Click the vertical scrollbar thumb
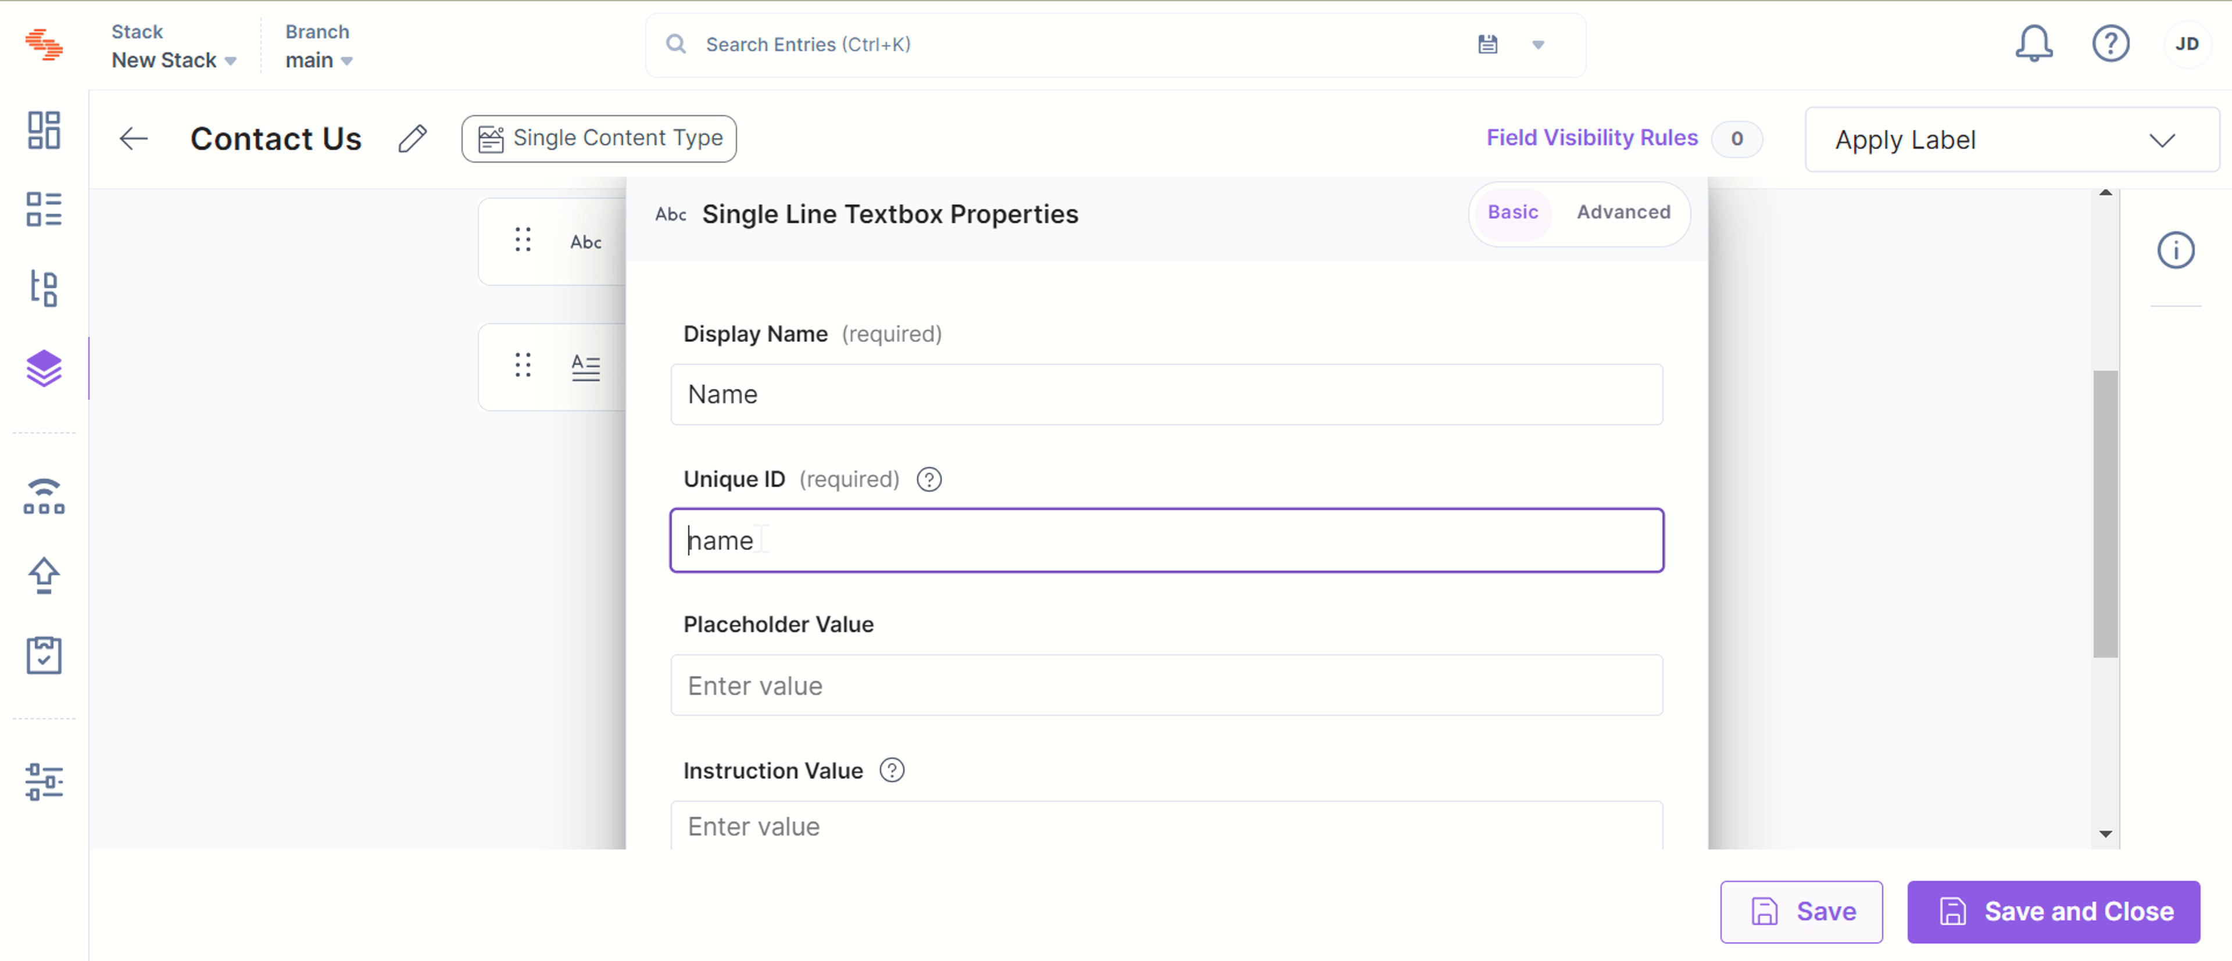The image size is (2232, 961). tap(2105, 514)
